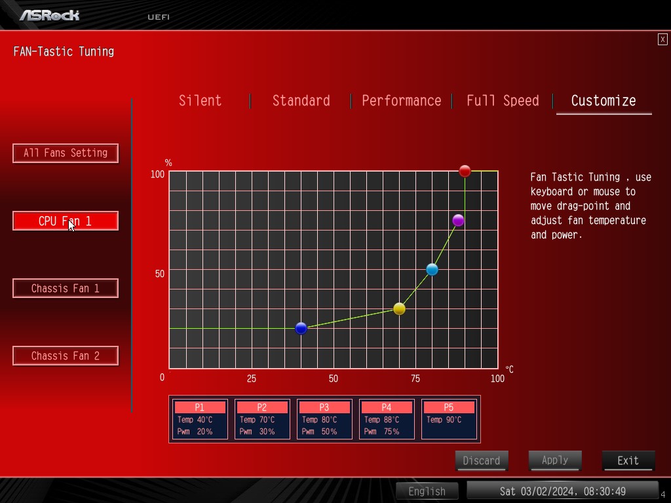
Task: Choose the Full Speed fan mode
Action: tap(503, 101)
